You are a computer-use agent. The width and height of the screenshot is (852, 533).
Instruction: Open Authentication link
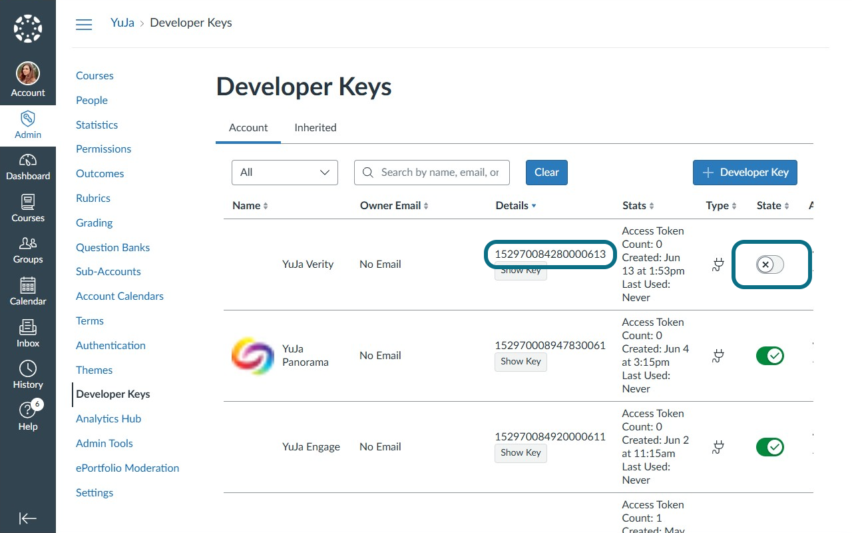110,346
